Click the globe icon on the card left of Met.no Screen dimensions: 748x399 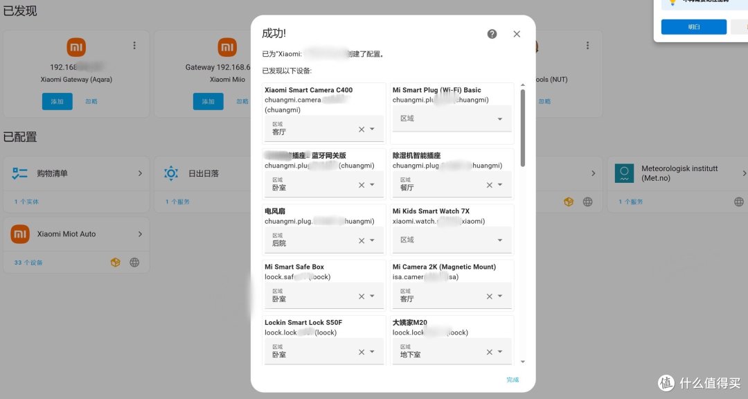click(x=588, y=202)
